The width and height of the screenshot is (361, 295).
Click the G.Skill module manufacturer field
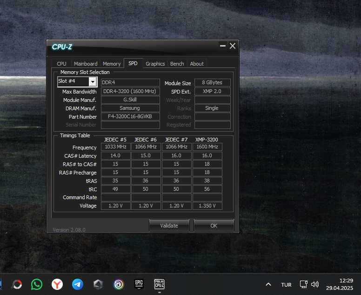click(130, 100)
